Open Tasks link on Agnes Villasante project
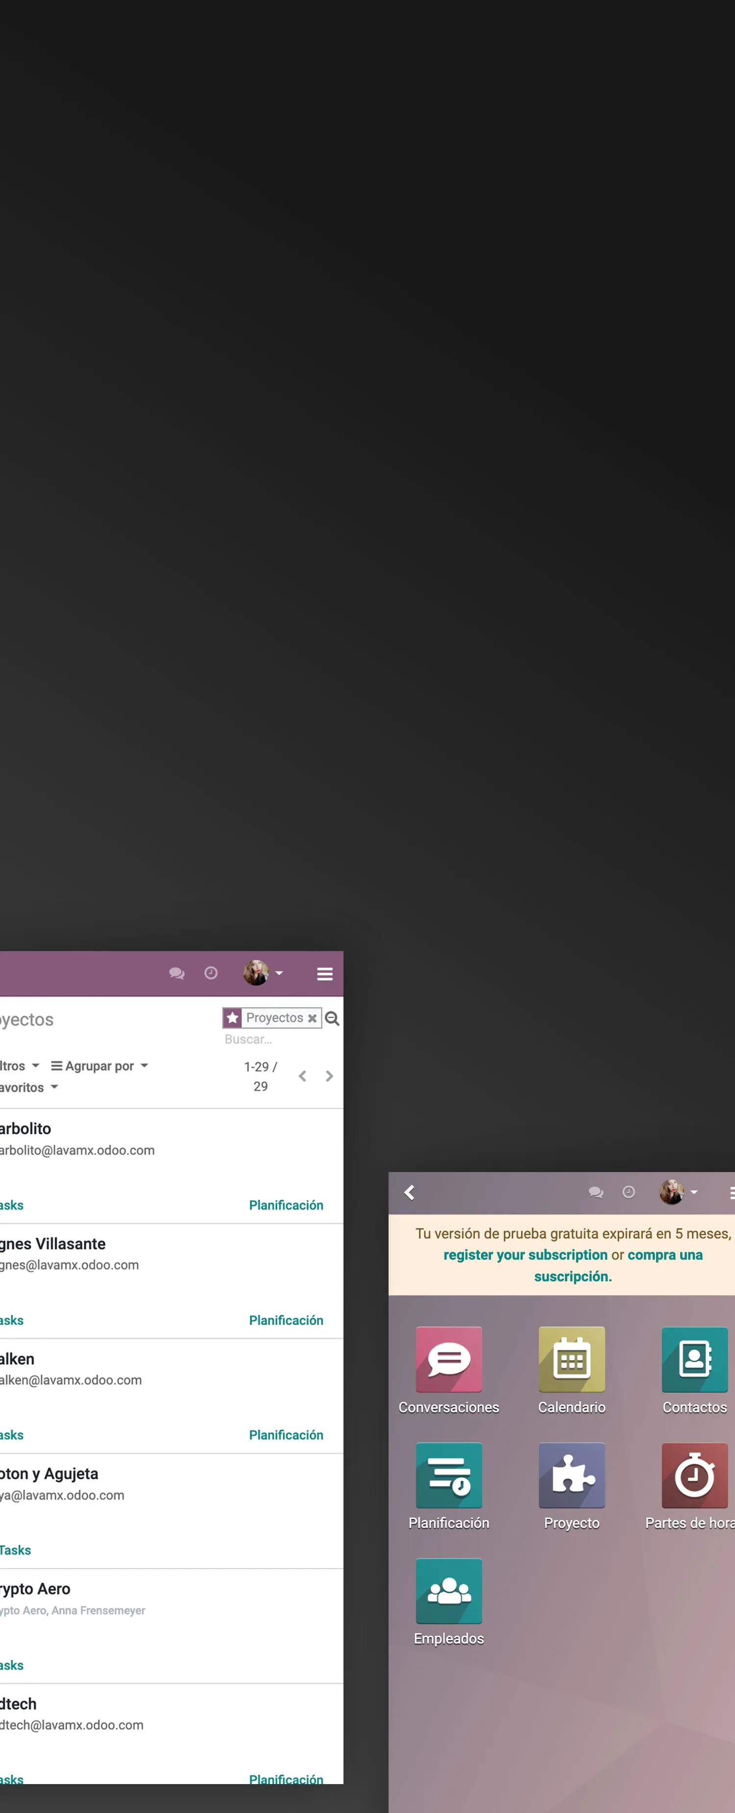This screenshot has width=735, height=1813. 11,1321
